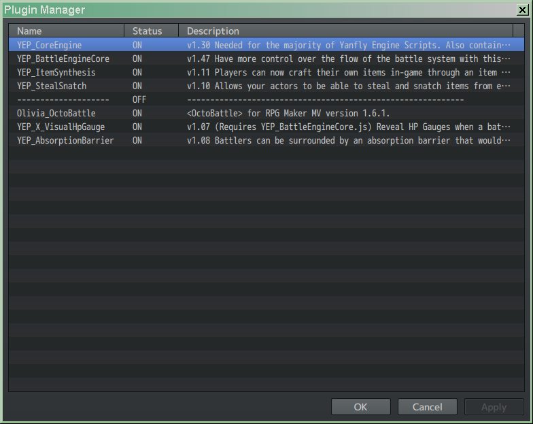Click the v1.11 craft items description
This screenshot has height=424, width=533.
coord(349,72)
